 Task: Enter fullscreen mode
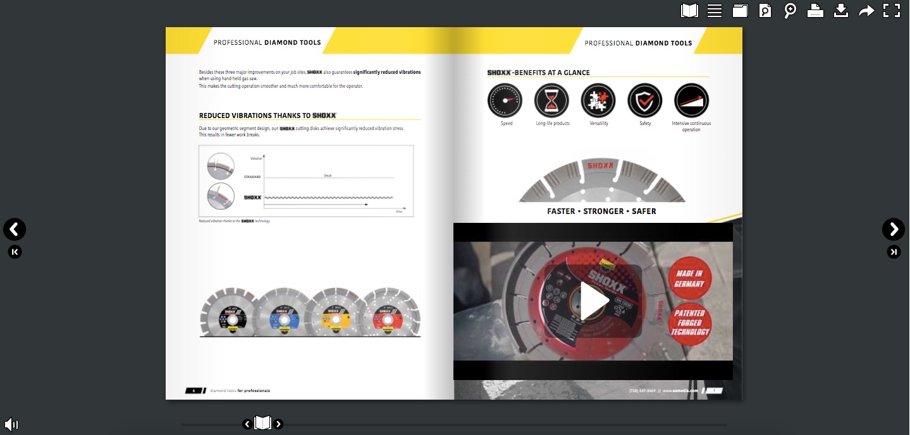pos(892,11)
